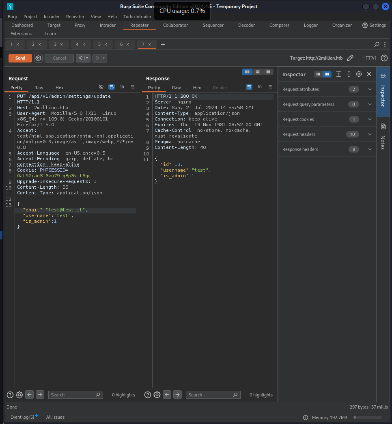Search Repeater tabs with magnifier icon

coord(377,44)
